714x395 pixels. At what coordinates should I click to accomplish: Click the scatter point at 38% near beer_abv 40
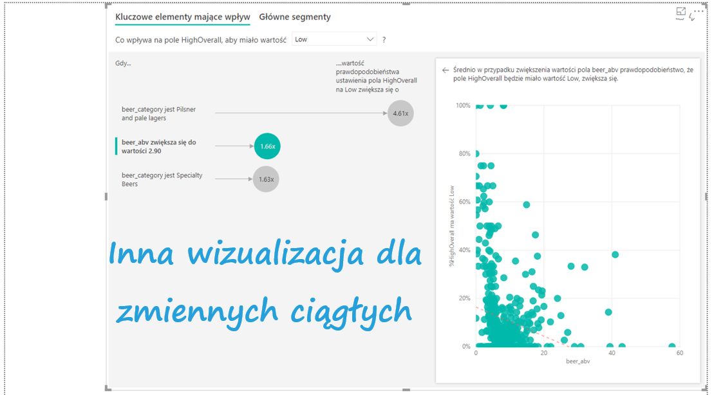(615, 255)
